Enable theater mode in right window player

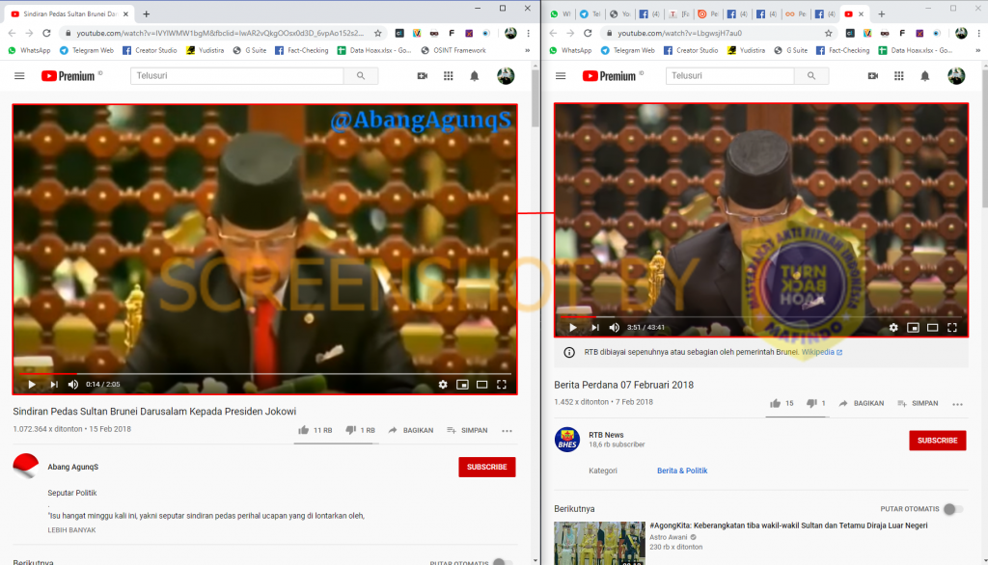[933, 327]
